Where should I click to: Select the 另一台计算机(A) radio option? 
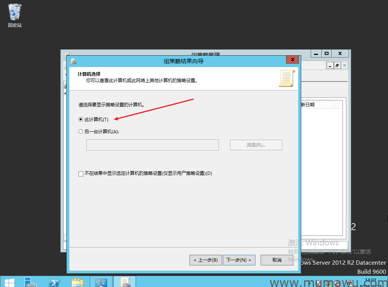click(80, 131)
